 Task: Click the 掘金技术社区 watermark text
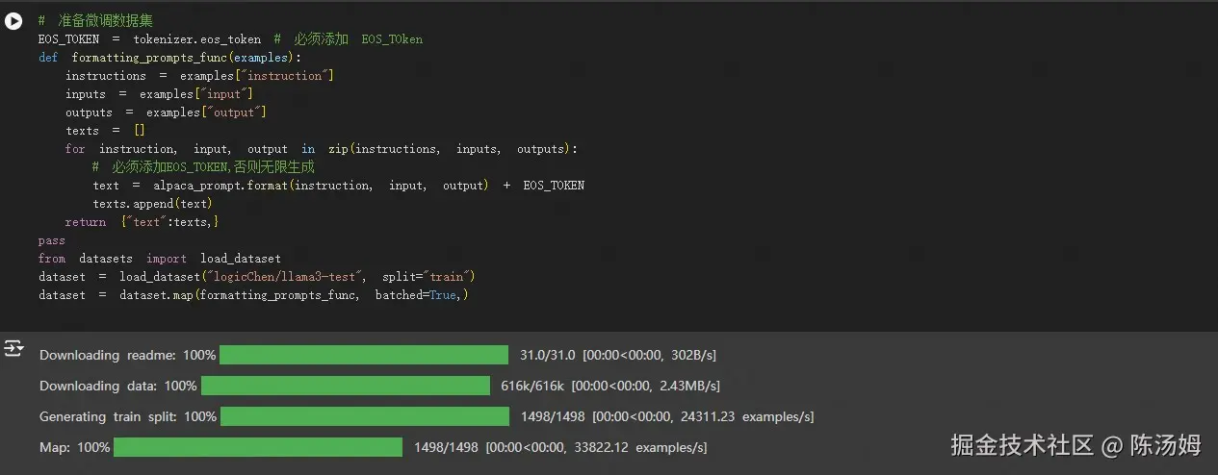(x=1022, y=445)
